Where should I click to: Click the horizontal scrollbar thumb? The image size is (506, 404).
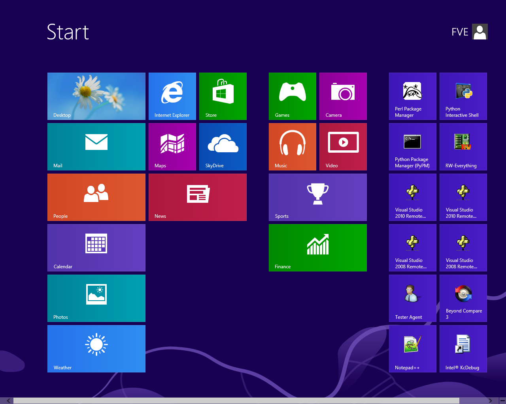[236, 401]
